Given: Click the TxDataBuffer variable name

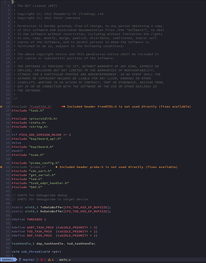Looking at the screenshot, I should 52,208.
